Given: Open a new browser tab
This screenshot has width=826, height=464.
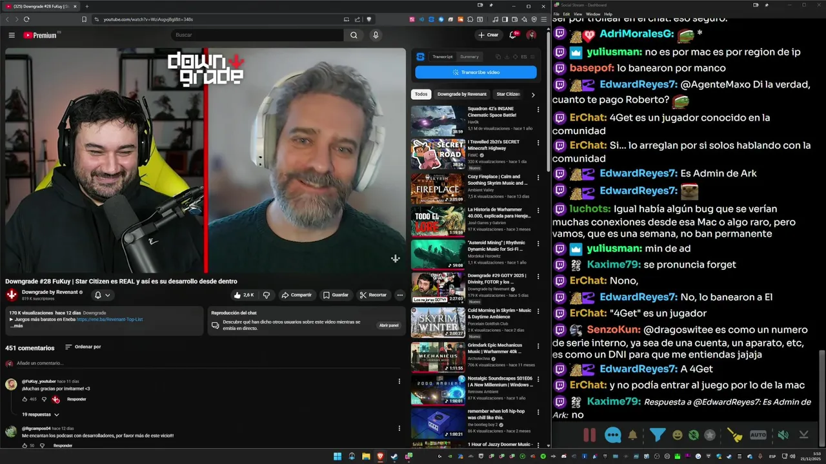Looking at the screenshot, I should (86, 6).
